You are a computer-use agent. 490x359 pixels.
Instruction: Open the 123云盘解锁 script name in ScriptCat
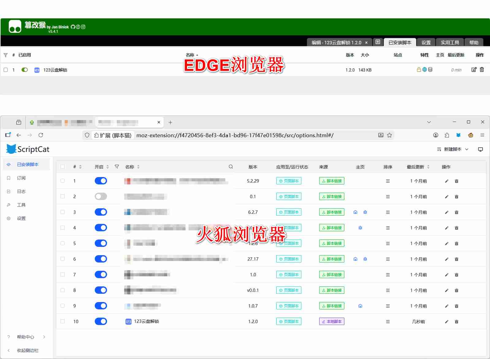pos(146,321)
